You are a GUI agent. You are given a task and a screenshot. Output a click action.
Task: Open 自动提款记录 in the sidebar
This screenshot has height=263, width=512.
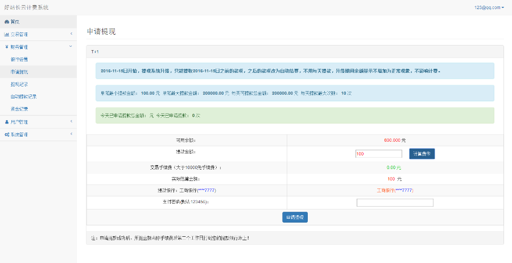click(23, 97)
